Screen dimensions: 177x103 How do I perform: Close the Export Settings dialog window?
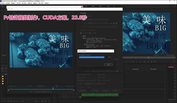(121, 9)
